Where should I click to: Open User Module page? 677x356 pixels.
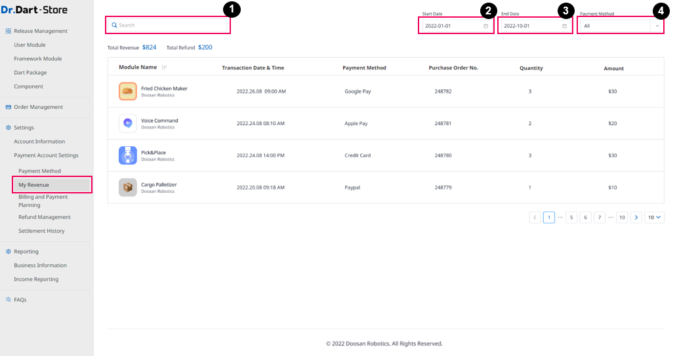click(x=30, y=45)
